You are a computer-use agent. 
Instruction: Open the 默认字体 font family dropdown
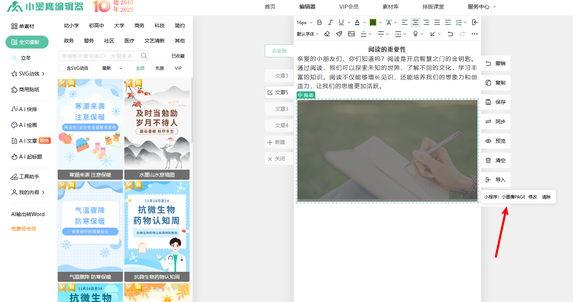(x=308, y=34)
